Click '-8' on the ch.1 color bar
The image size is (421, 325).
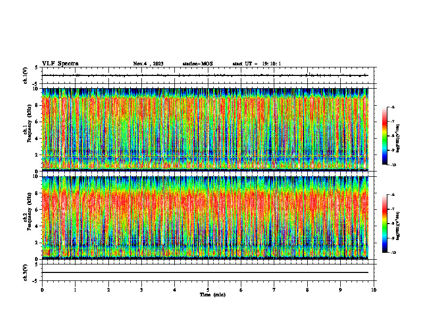pyautogui.click(x=392, y=136)
